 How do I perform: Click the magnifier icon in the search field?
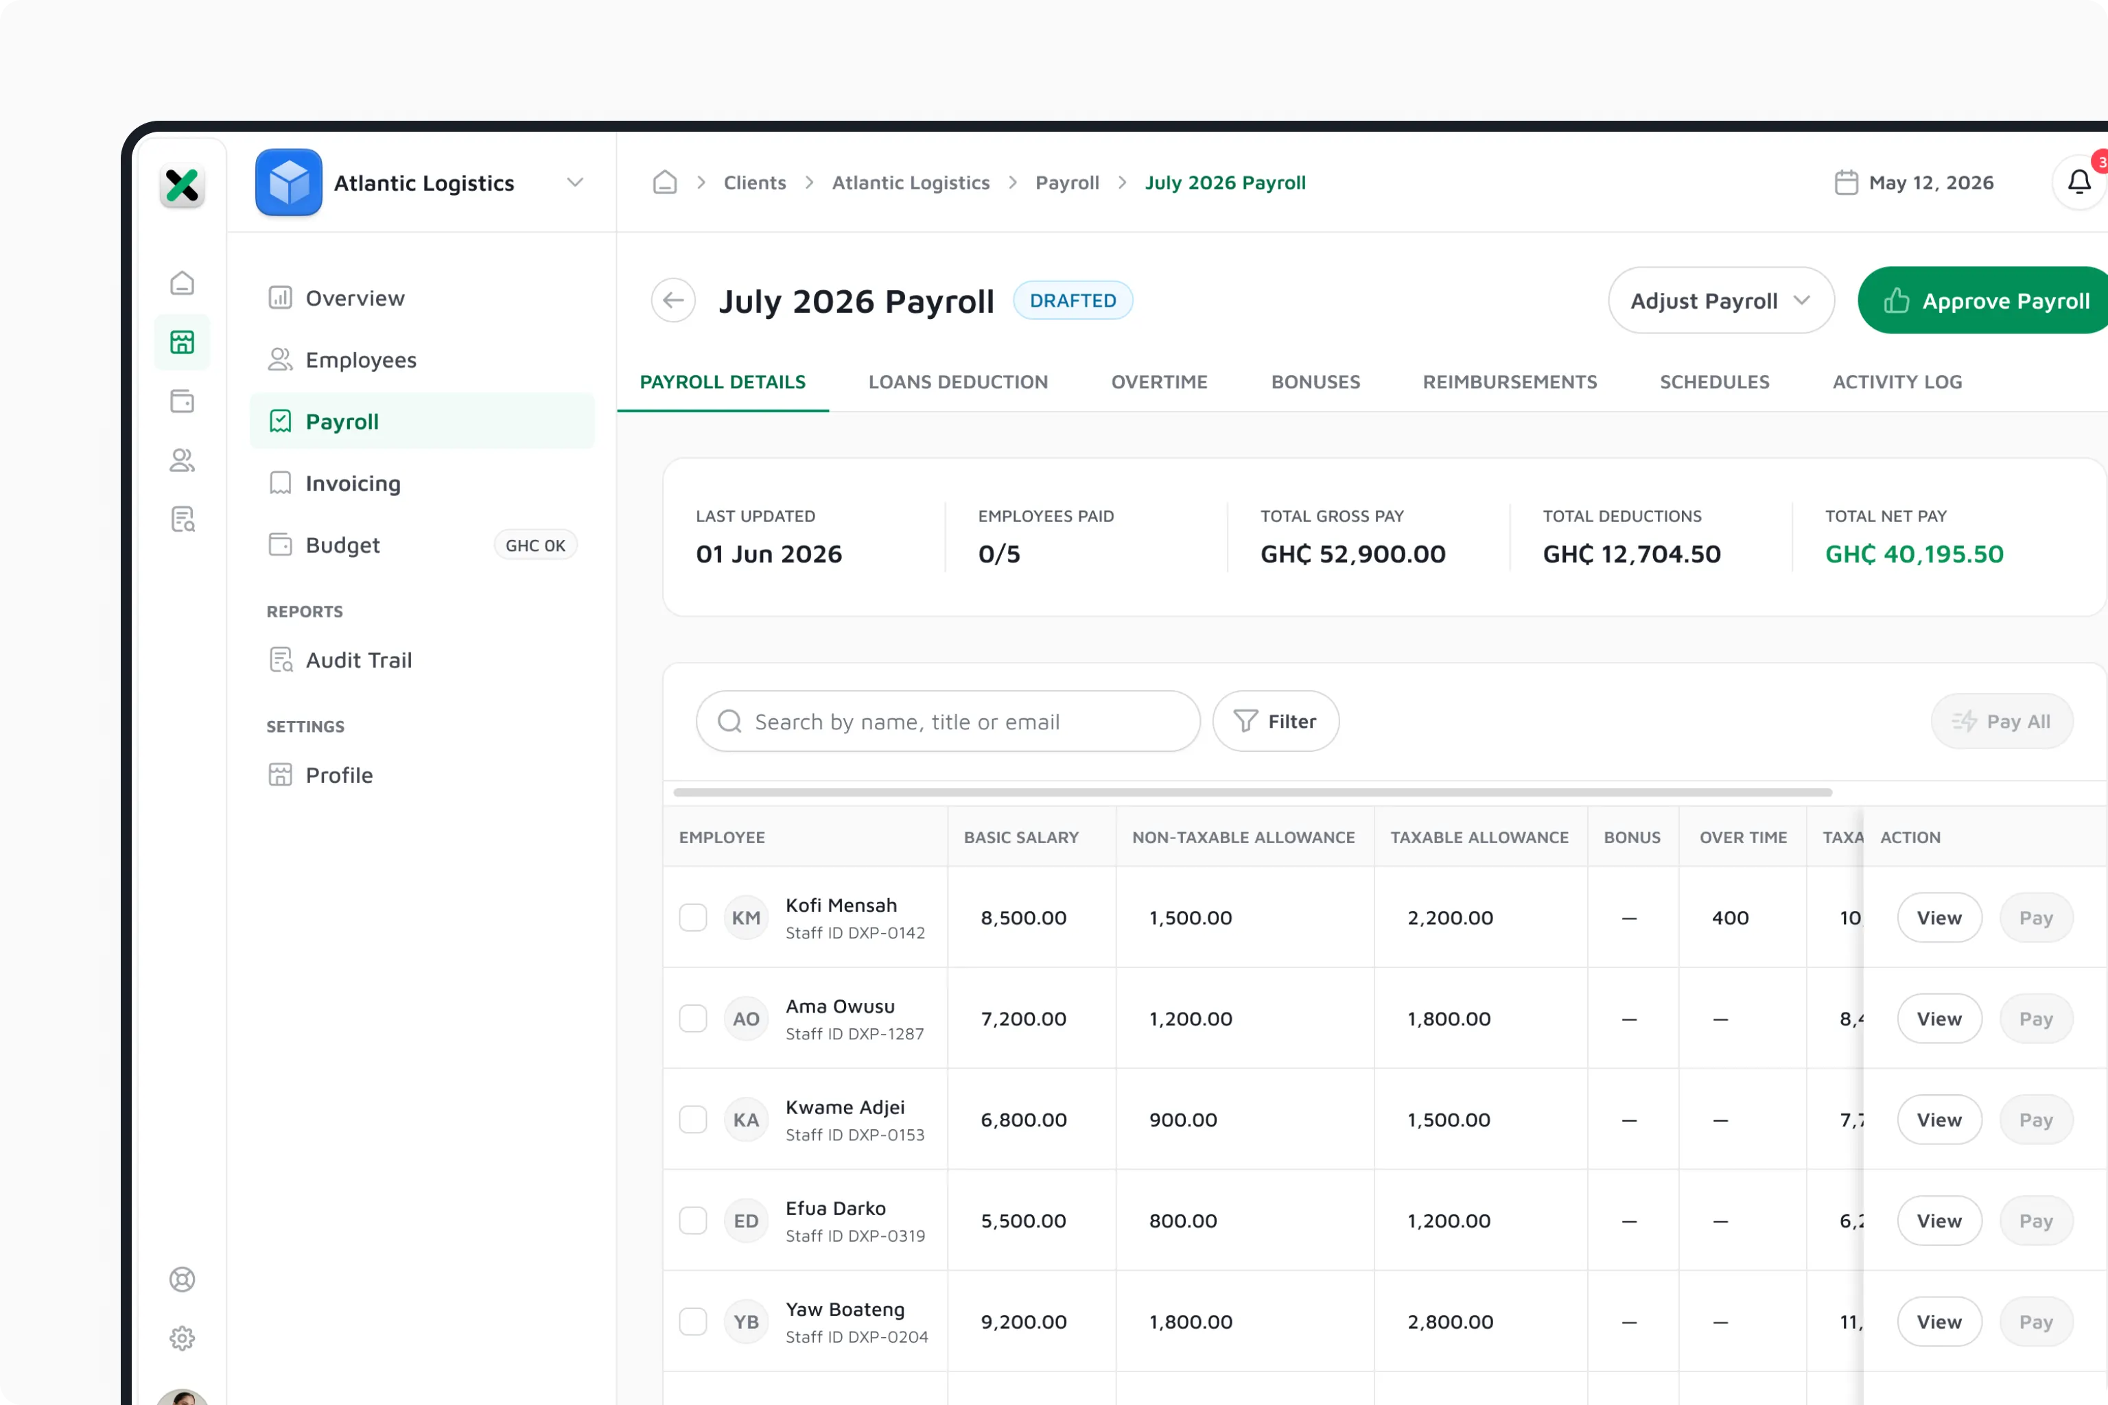[x=729, y=721]
